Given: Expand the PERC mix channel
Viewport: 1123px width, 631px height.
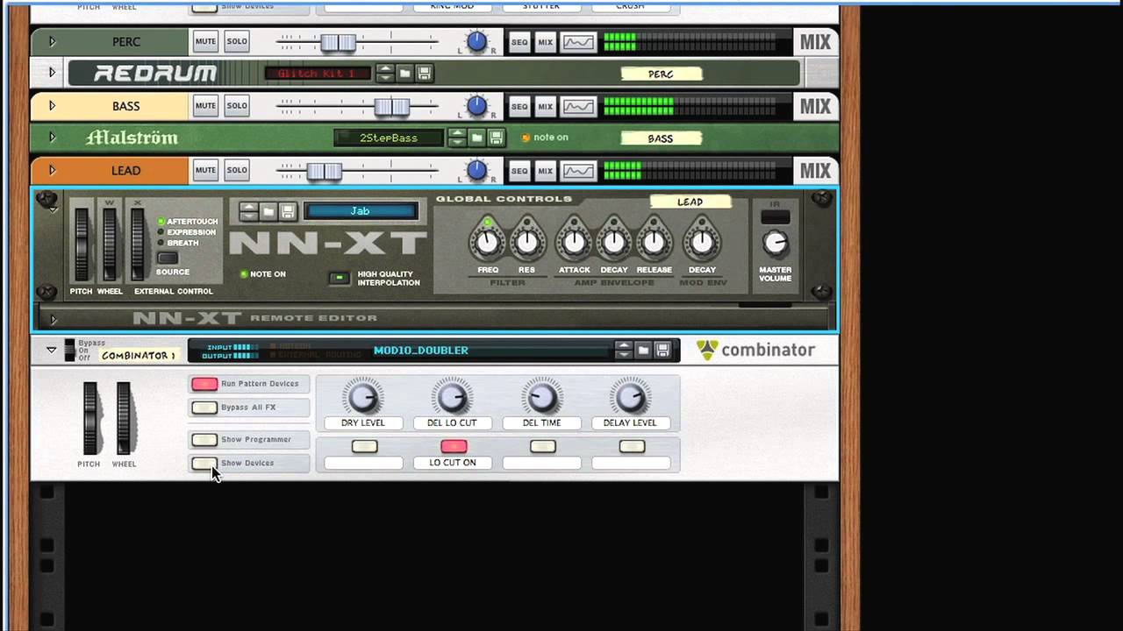Looking at the screenshot, I should 52,41.
